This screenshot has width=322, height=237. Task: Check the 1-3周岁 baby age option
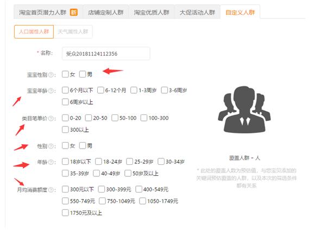(134, 90)
